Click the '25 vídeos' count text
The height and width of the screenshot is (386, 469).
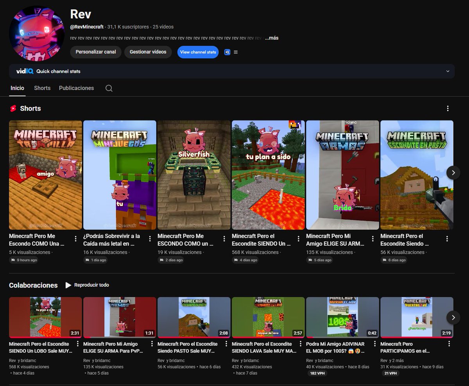pos(163,27)
